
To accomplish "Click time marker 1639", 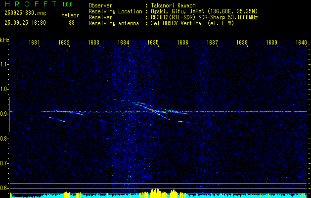I will (271, 42).
